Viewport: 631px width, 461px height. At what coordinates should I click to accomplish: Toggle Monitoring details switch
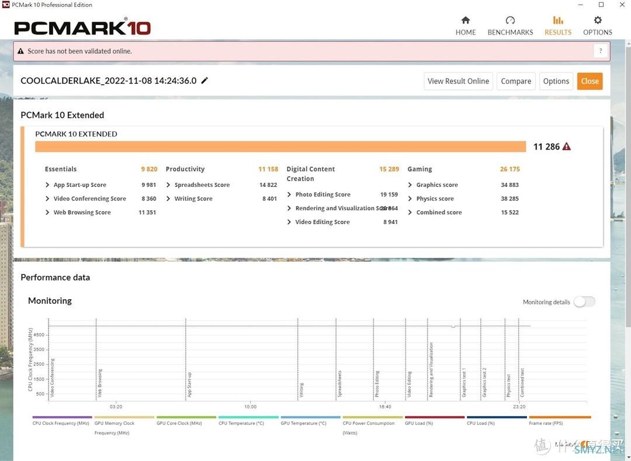(584, 301)
